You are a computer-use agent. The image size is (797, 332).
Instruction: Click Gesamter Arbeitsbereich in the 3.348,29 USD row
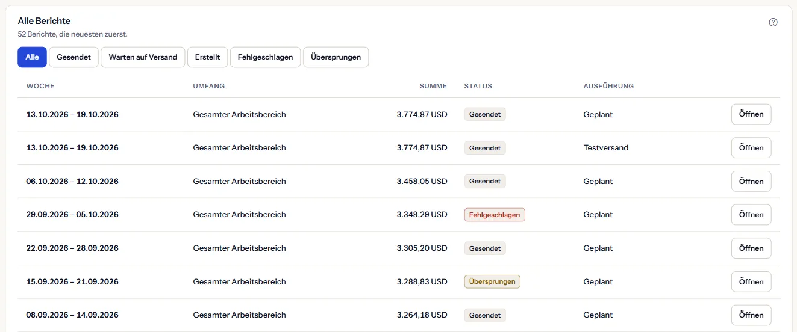tap(240, 215)
